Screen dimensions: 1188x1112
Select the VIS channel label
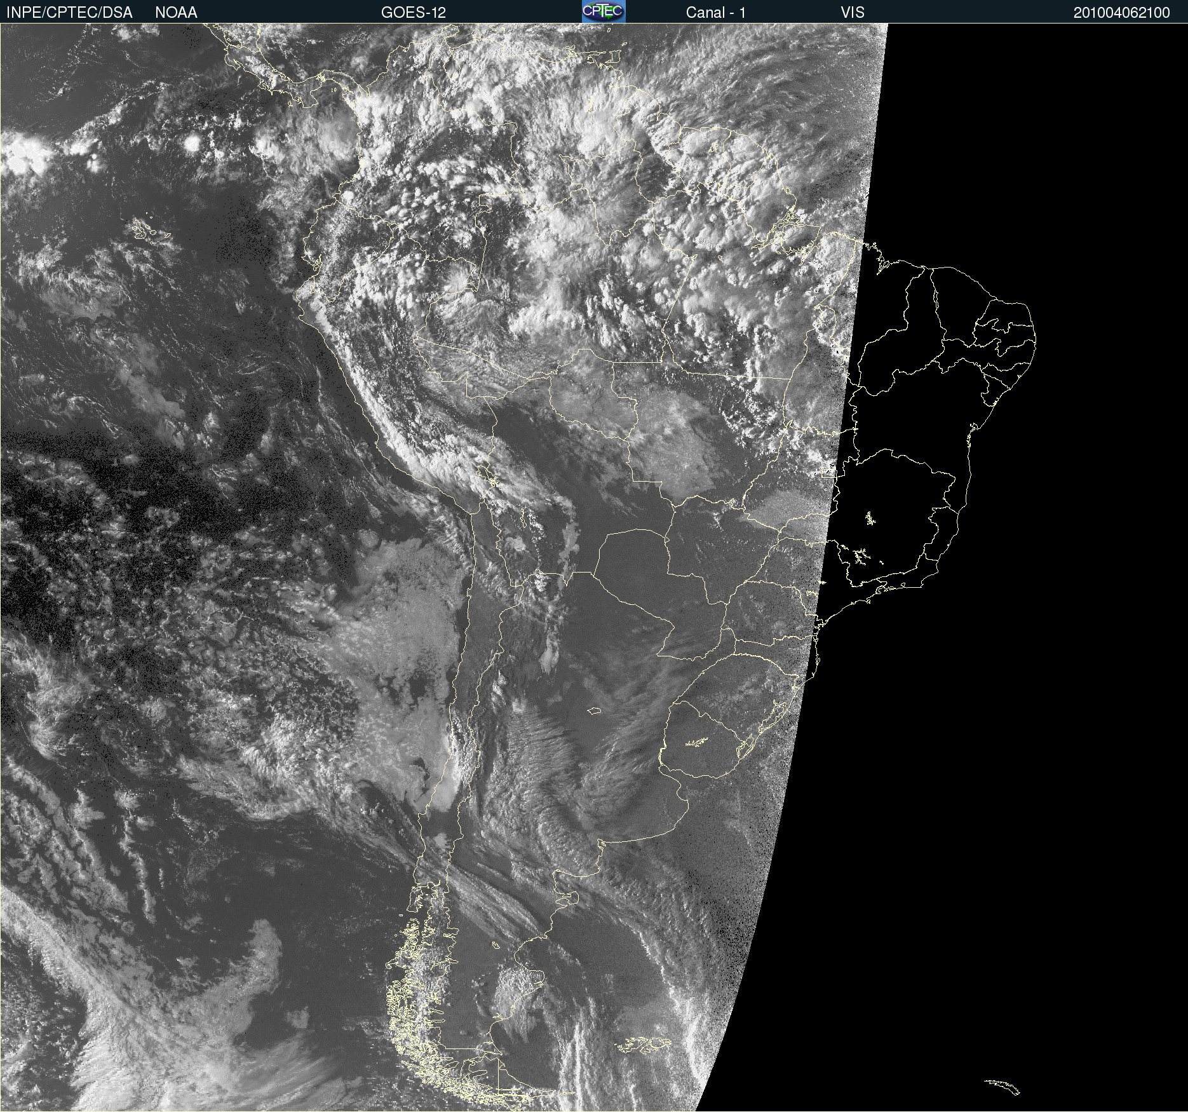[x=853, y=12]
